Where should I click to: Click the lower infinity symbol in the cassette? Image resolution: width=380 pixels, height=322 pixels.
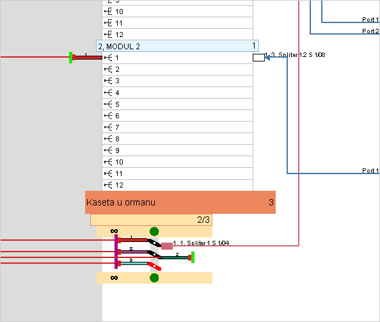click(114, 278)
